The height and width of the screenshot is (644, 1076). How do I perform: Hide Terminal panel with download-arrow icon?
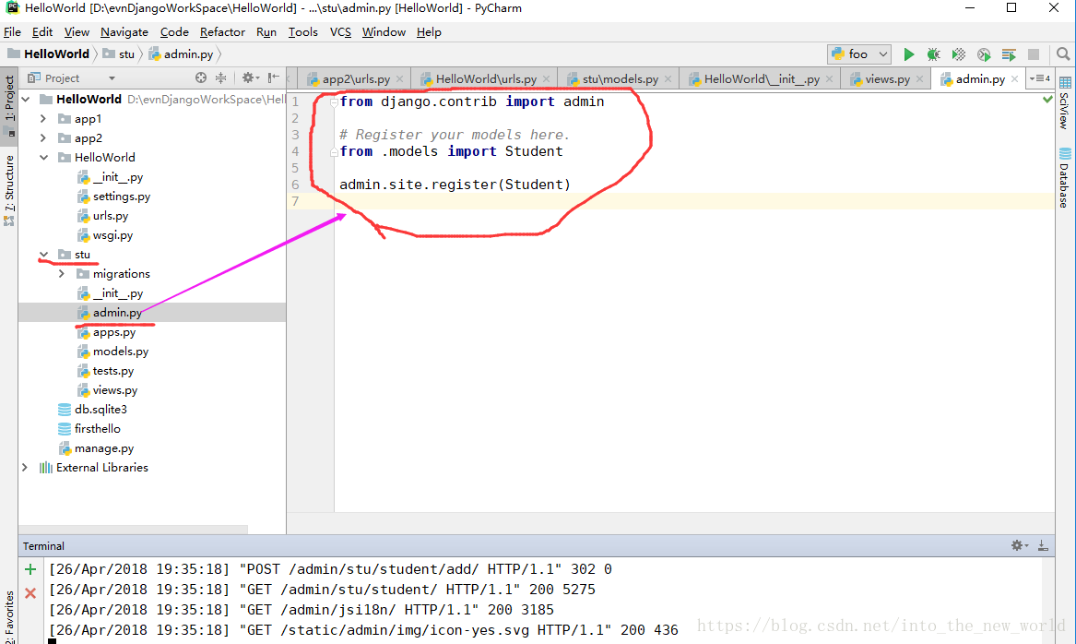coord(1043,545)
